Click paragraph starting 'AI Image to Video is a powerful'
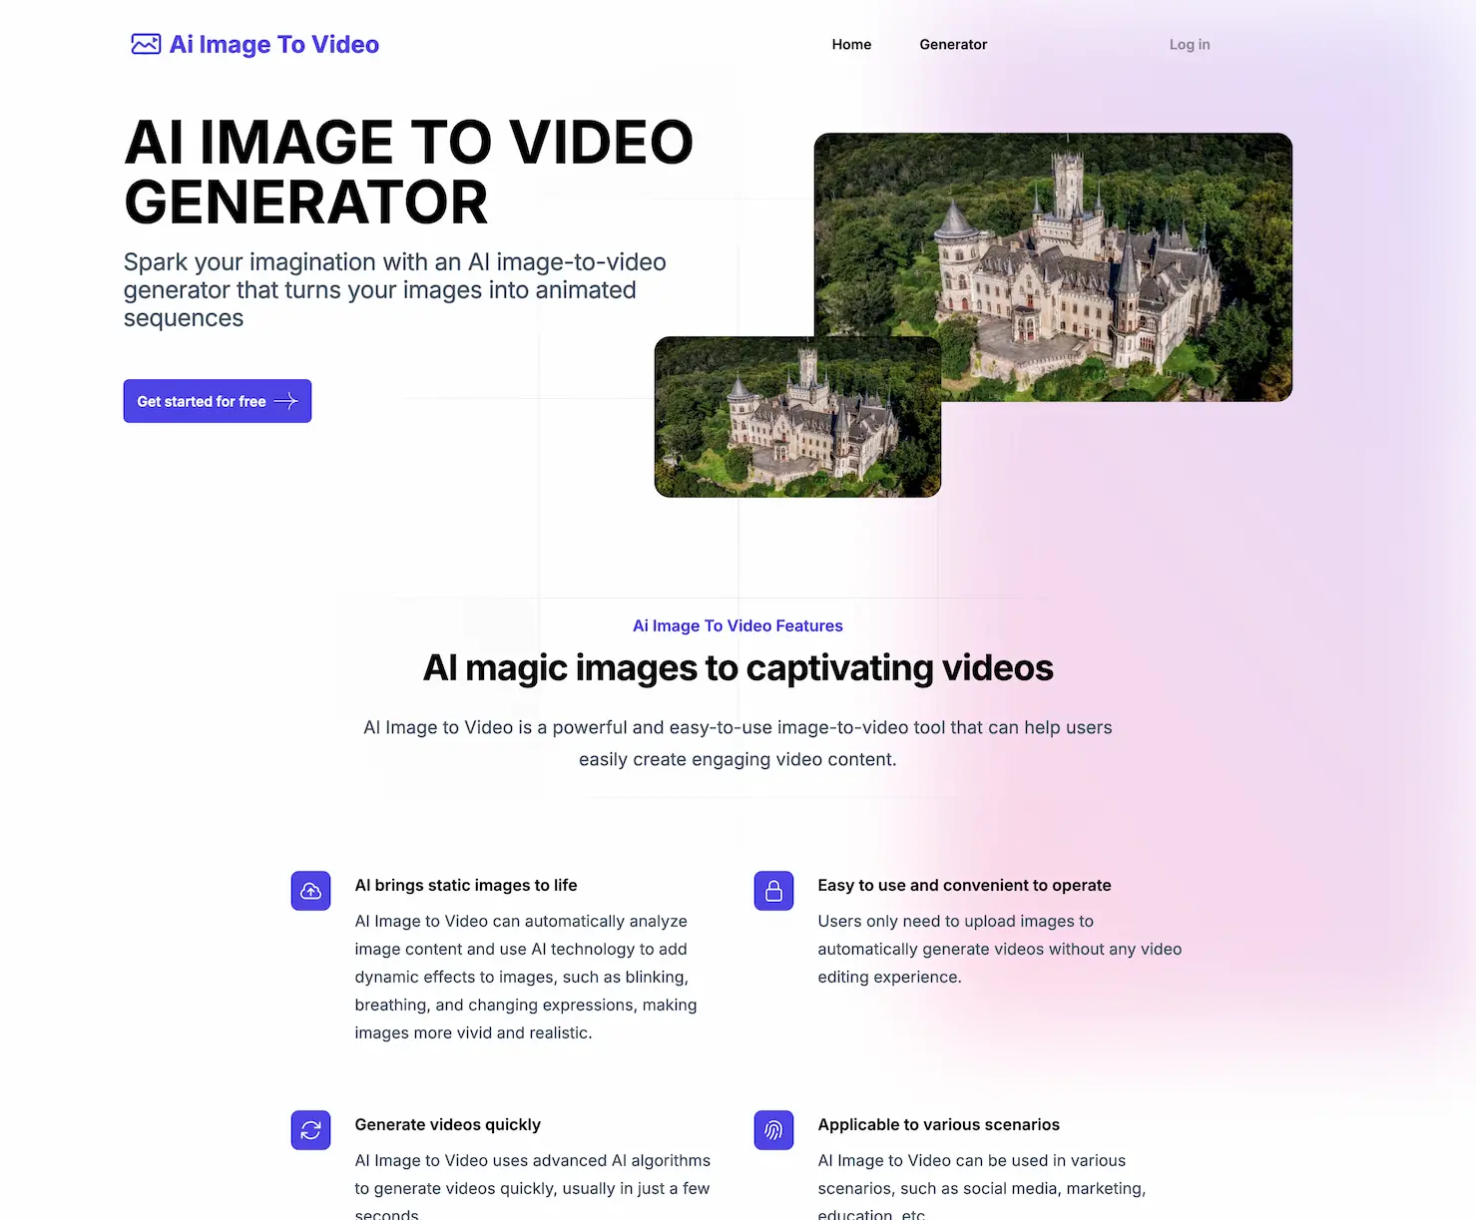The width and height of the screenshot is (1476, 1220). [738, 743]
